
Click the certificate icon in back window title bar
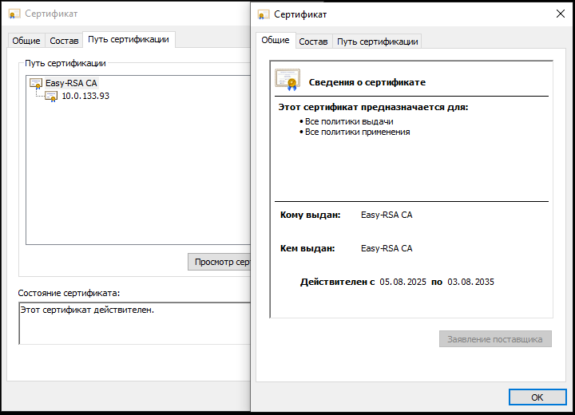(14, 14)
